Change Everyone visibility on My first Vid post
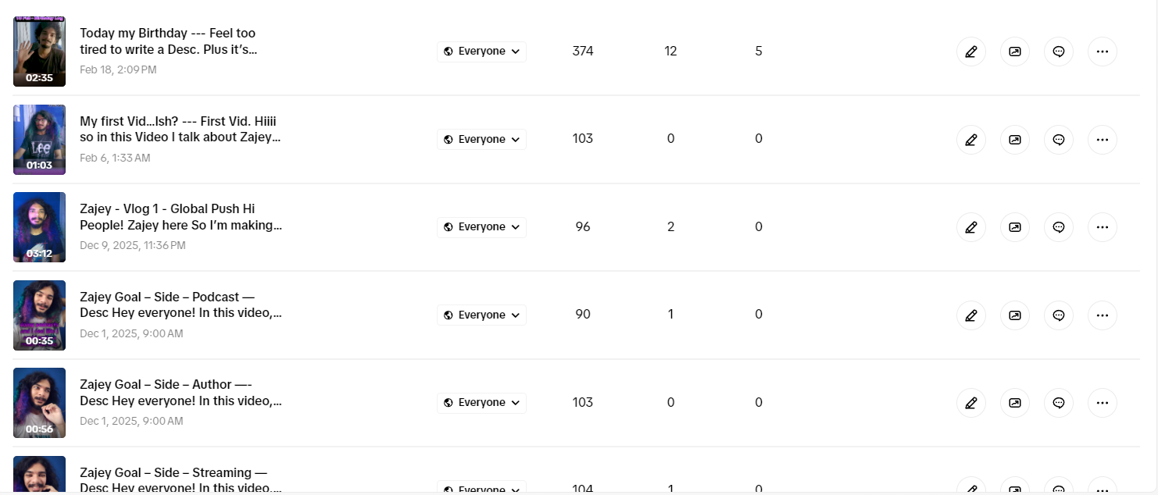 point(481,140)
